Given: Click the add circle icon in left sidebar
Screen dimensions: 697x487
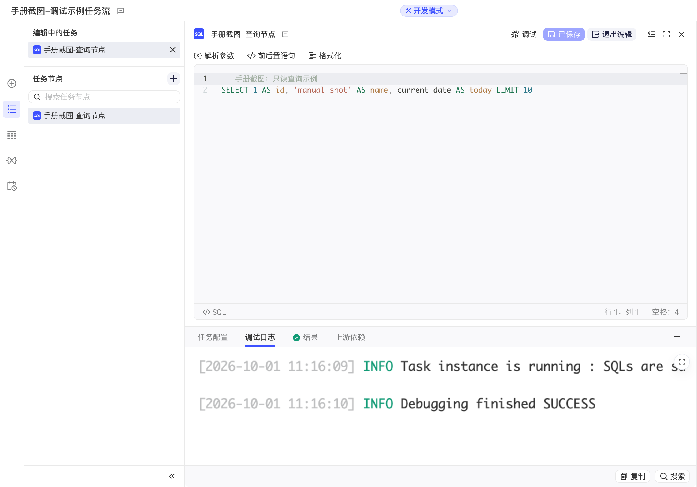Looking at the screenshot, I should 12,83.
